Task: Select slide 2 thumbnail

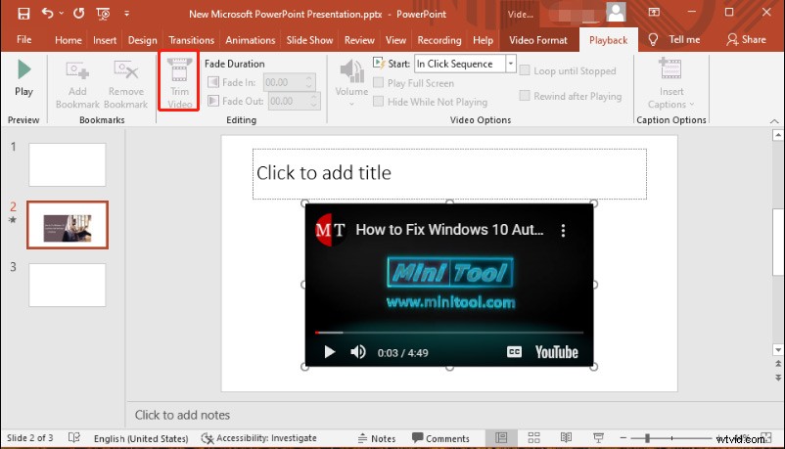Action: (68, 225)
